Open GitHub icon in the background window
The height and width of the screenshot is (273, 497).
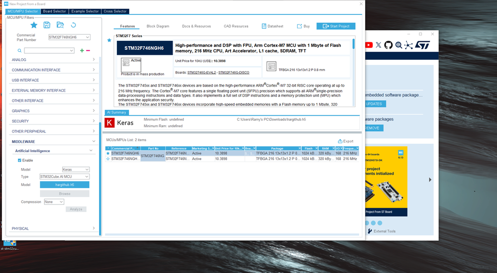388,45
